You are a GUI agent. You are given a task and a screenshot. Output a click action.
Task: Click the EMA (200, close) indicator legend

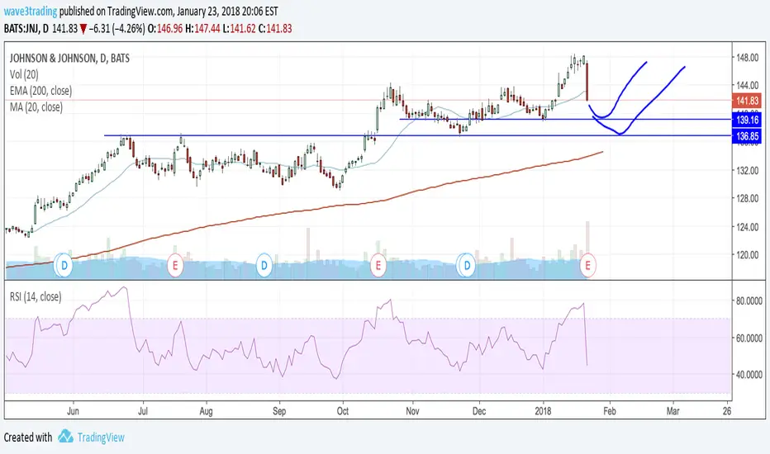40,91
